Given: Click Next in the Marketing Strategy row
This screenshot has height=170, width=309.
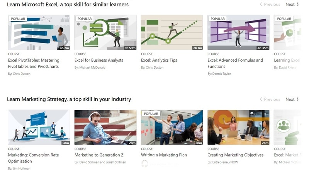Looking at the screenshot, I should [292, 99].
